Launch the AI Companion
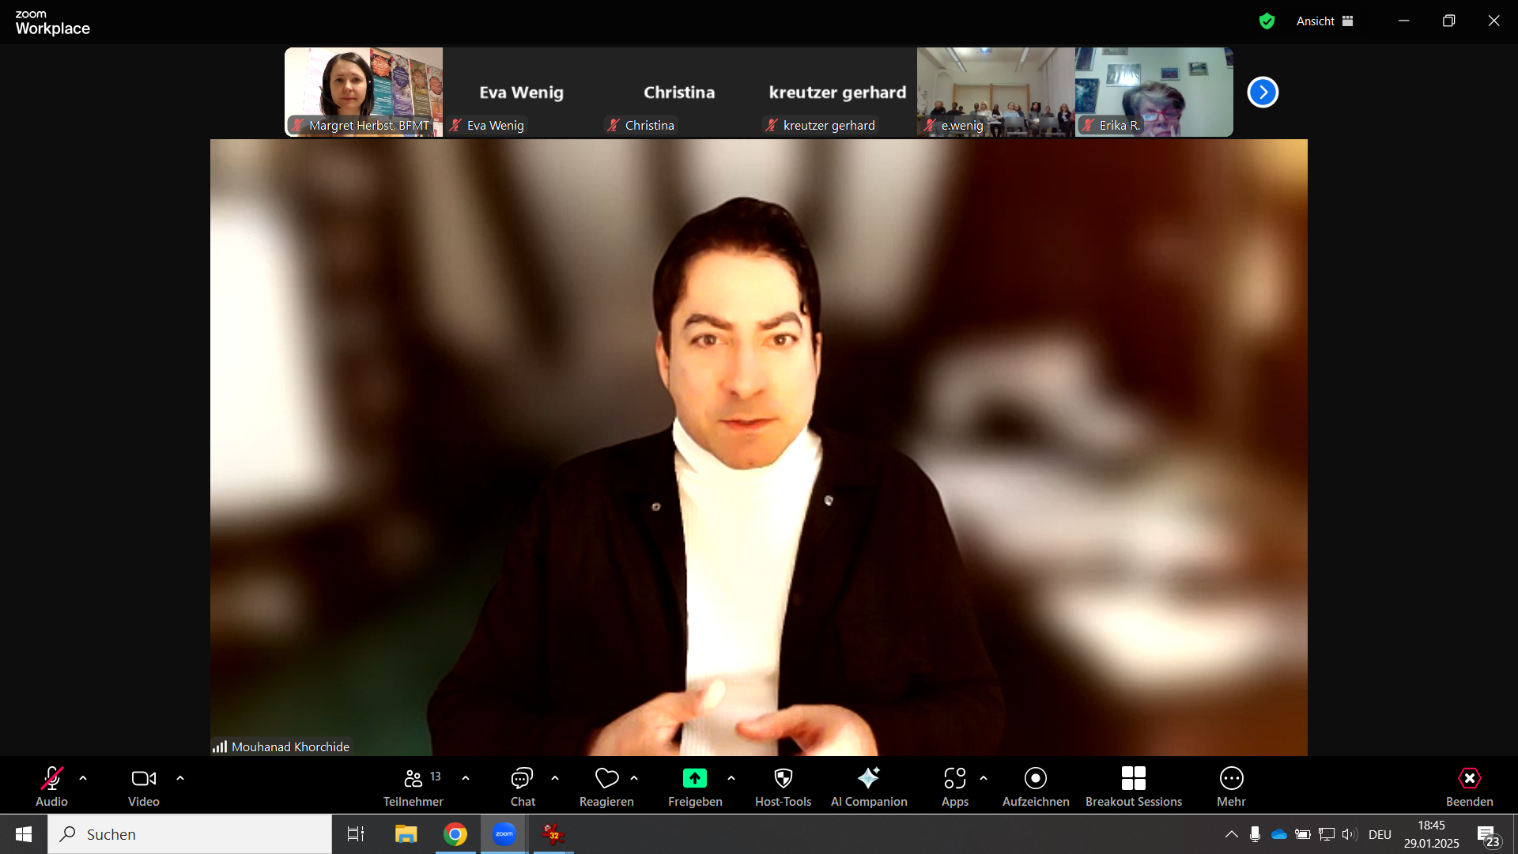 point(868,787)
